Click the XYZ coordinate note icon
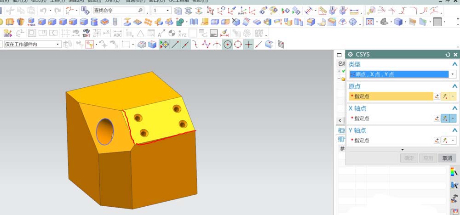Screen dimensions: 460x215 (182, 33)
